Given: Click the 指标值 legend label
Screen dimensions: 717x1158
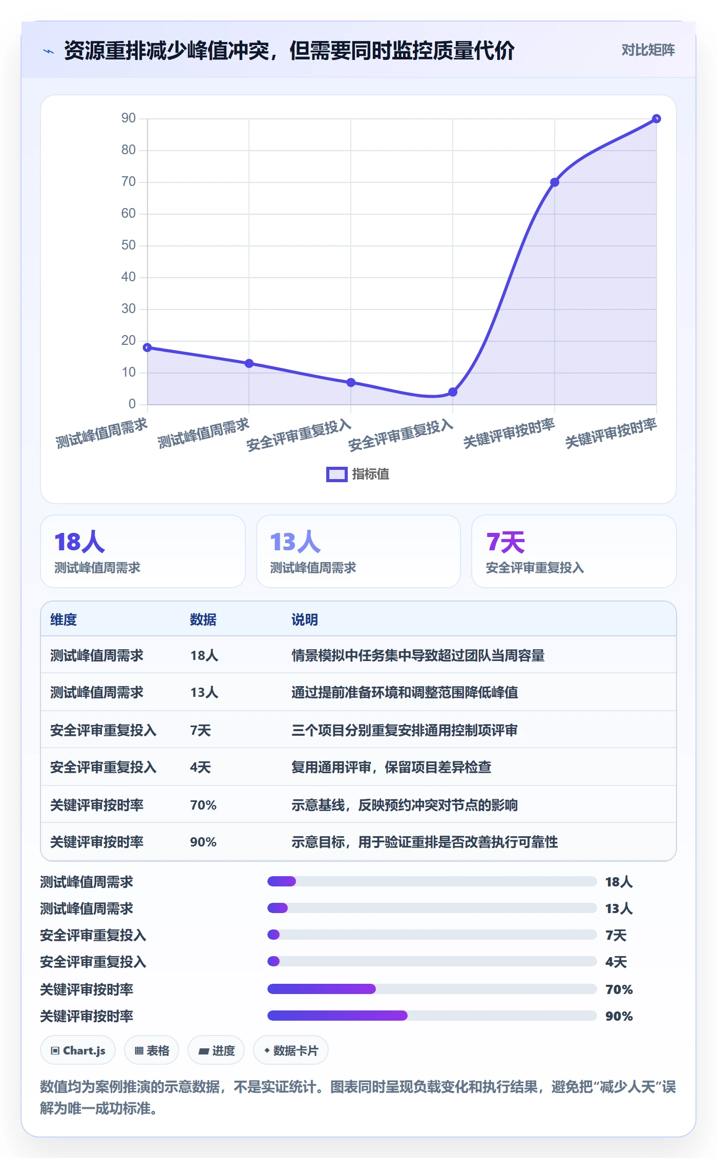Looking at the screenshot, I should pos(370,474).
